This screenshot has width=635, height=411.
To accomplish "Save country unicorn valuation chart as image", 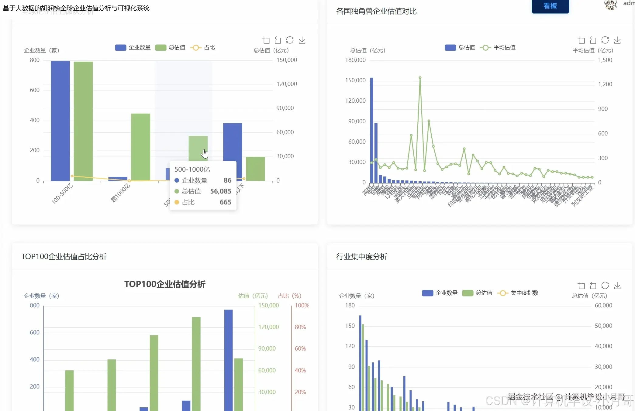I will [617, 40].
